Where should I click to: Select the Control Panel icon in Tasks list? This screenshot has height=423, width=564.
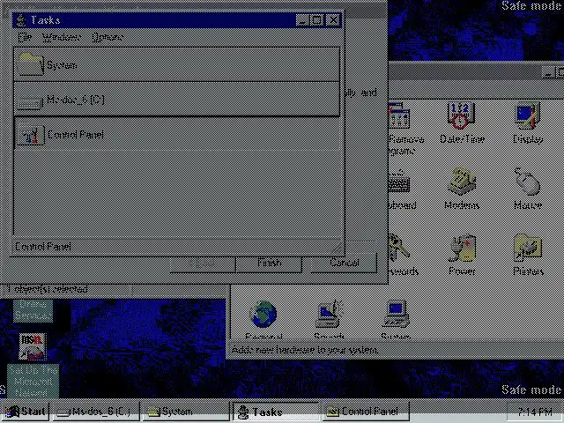[x=31, y=135]
